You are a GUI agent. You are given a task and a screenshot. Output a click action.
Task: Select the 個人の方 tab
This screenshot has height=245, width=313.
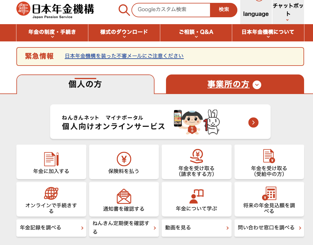[x=85, y=85]
